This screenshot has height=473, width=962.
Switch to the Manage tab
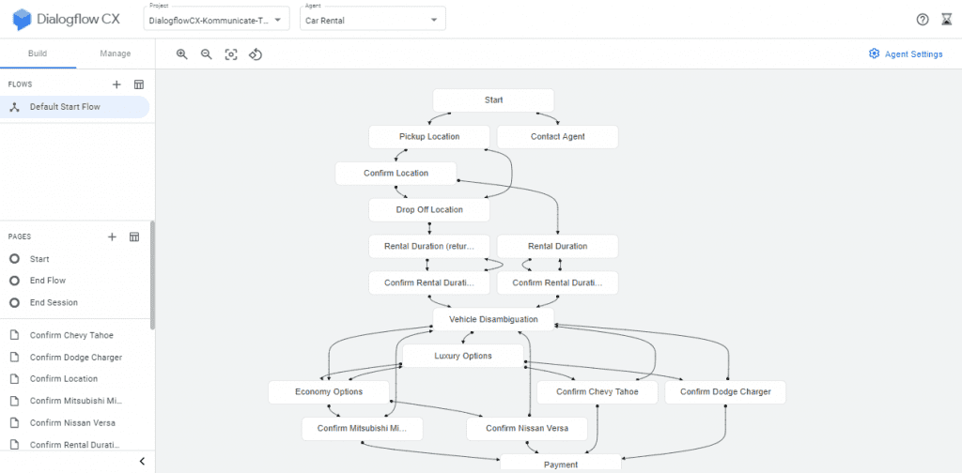(116, 53)
